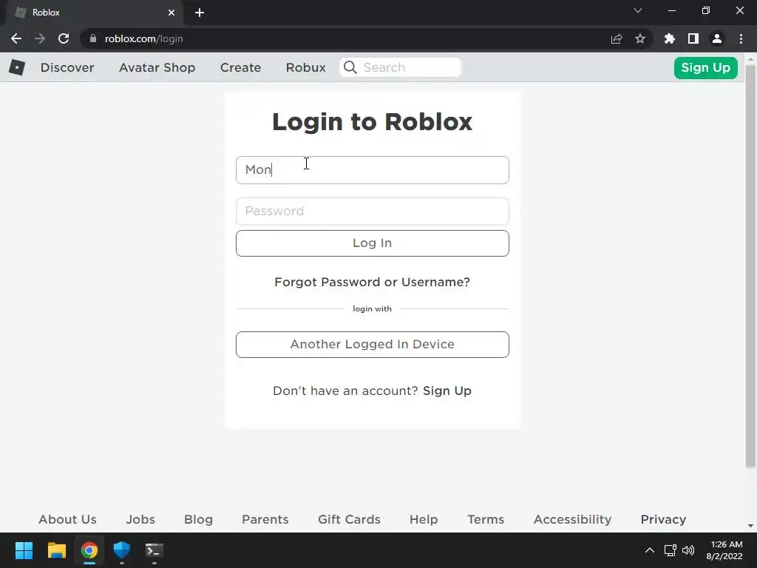Viewport: 757px width, 568px height.
Task: Click Chrome icon in taskbar
Action: (89, 550)
